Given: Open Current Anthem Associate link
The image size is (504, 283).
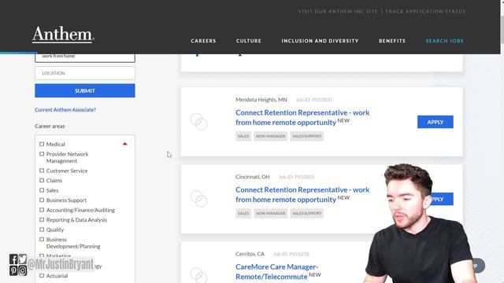Looking at the screenshot, I should [x=65, y=110].
